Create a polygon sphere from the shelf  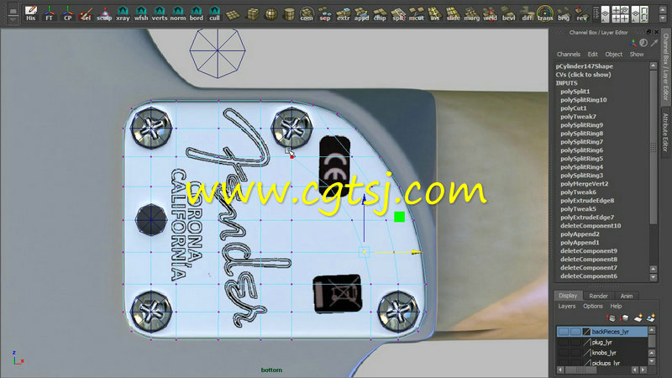pos(270,13)
